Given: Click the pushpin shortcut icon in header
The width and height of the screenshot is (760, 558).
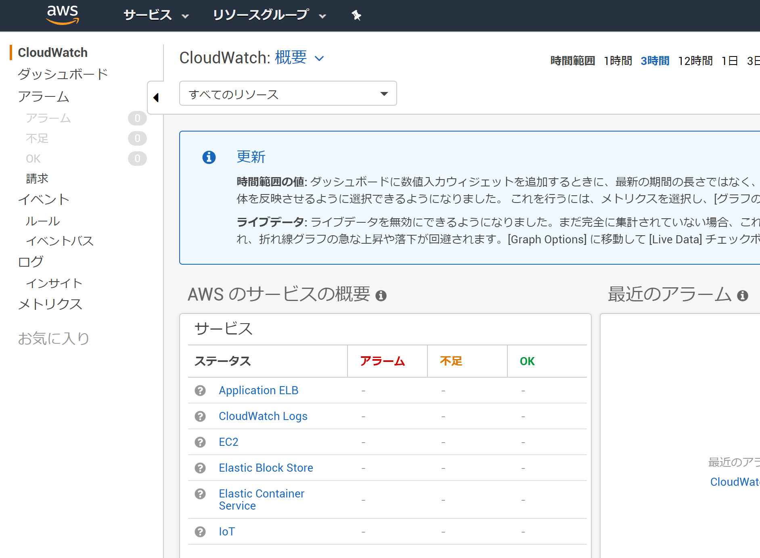Looking at the screenshot, I should coord(356,15).
